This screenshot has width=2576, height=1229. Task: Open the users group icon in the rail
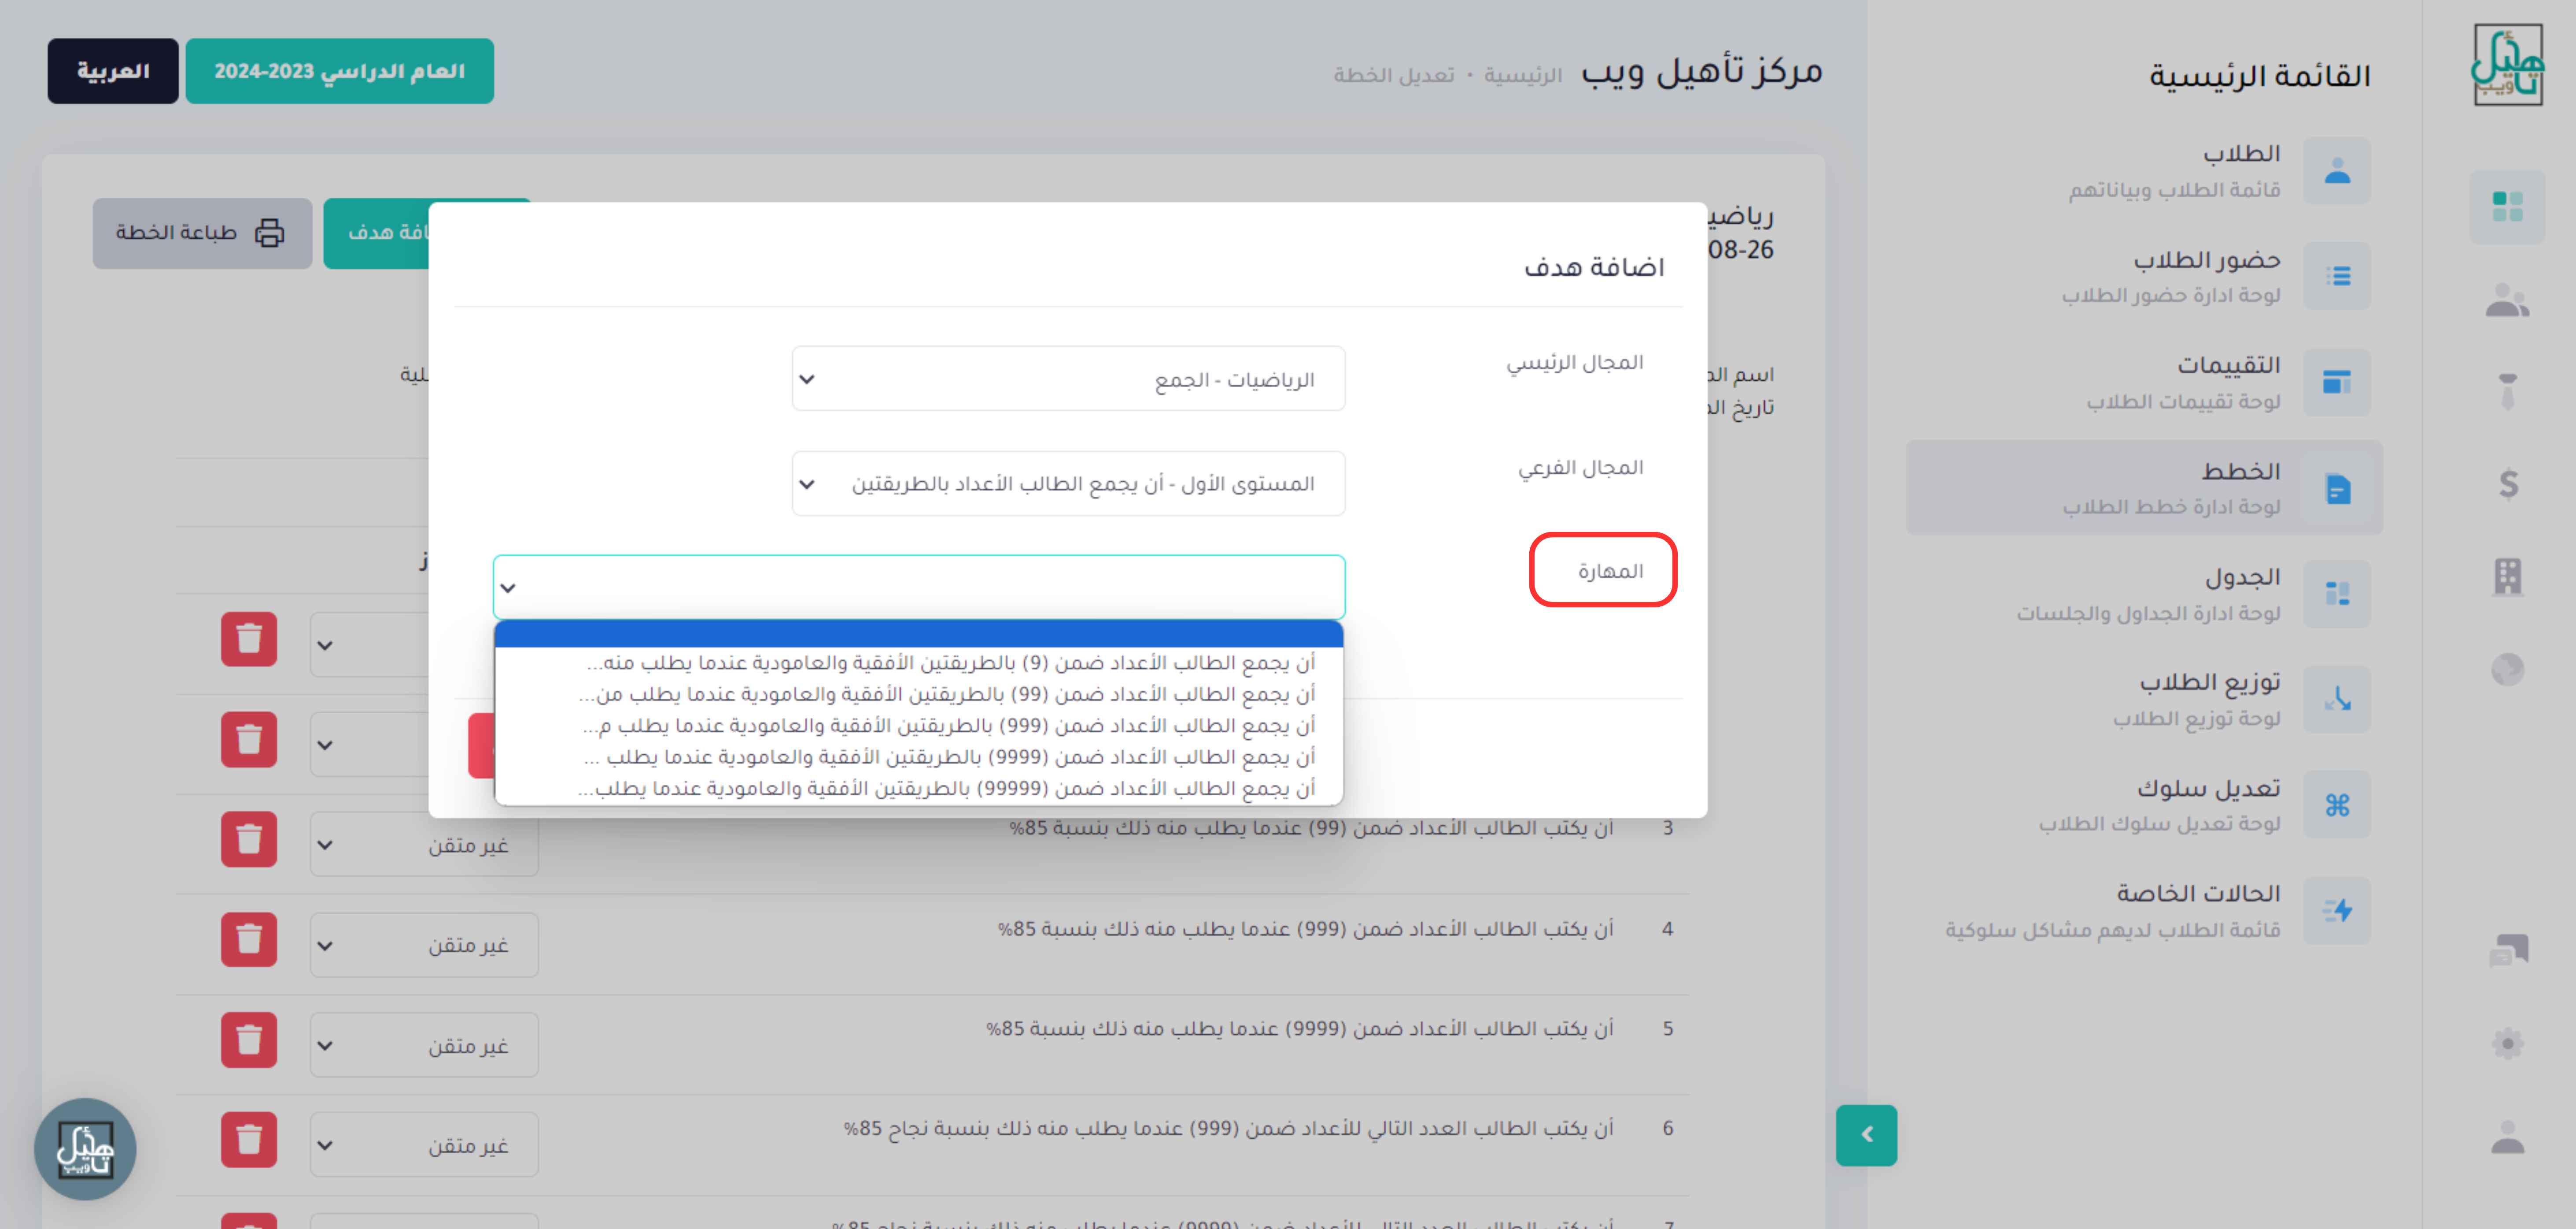click(2507, 300)
